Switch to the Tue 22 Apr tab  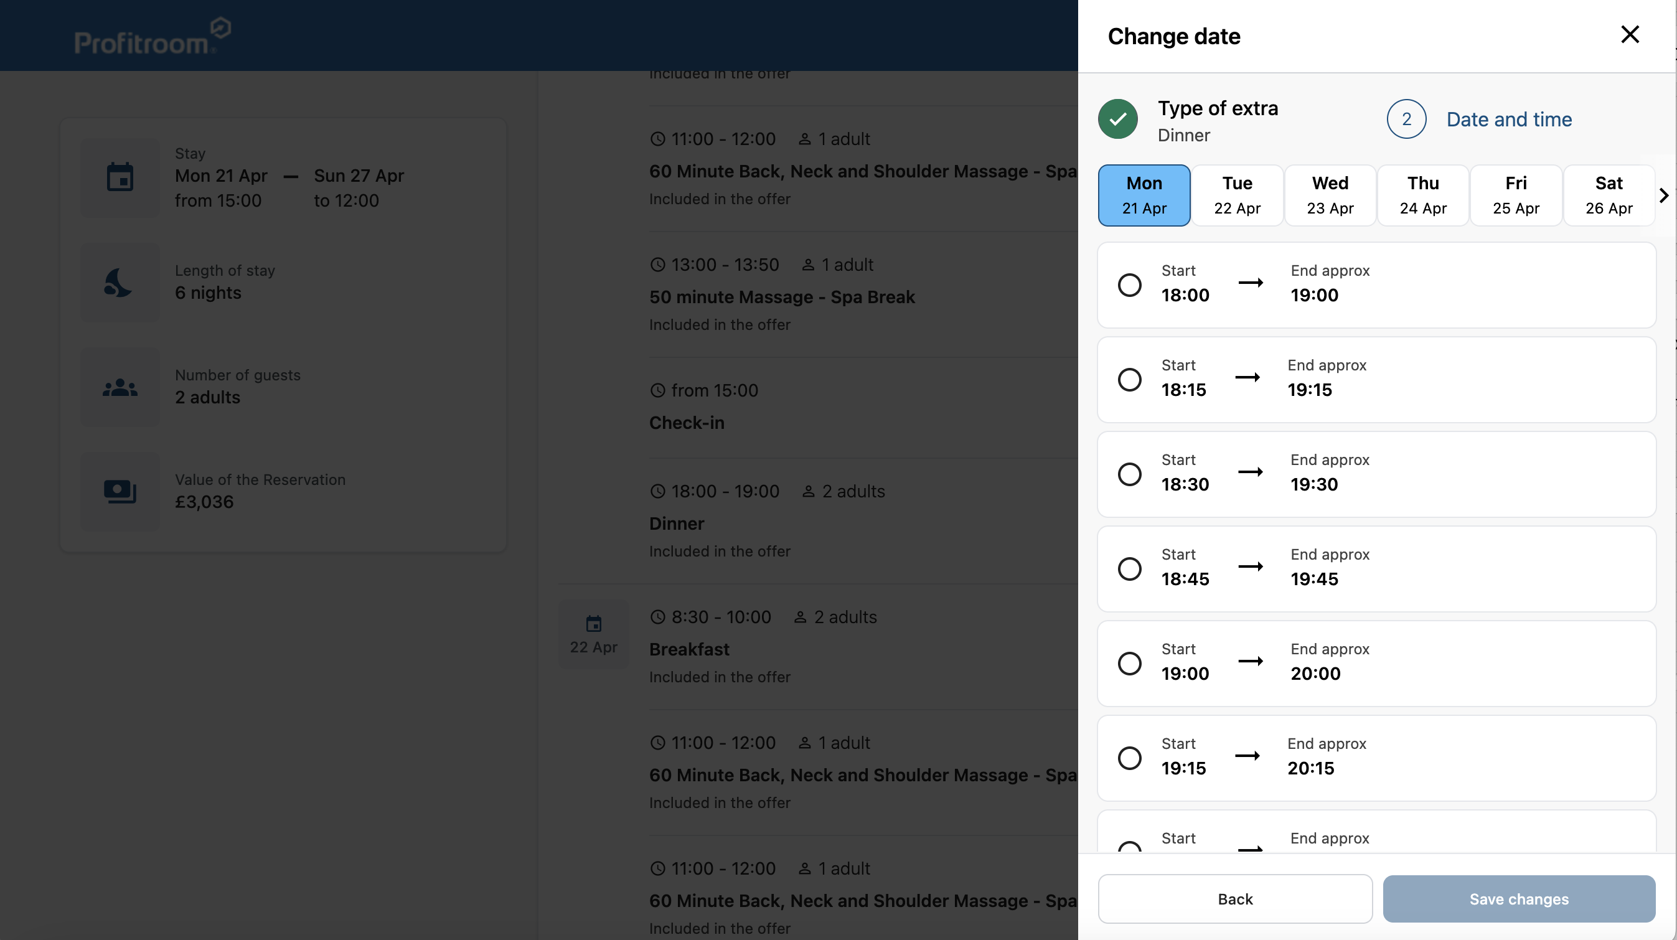pyautogui.click(x=1237, y=195)
